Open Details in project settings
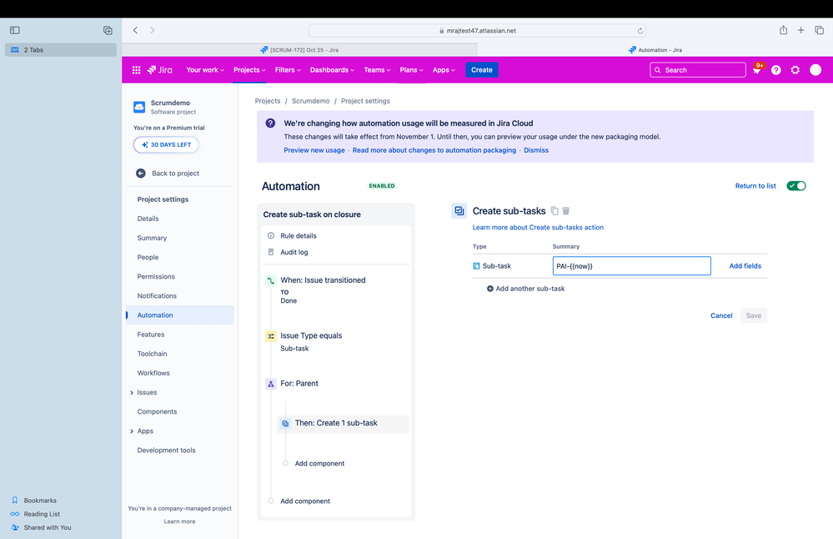833x539 pixels. [148, 219]
